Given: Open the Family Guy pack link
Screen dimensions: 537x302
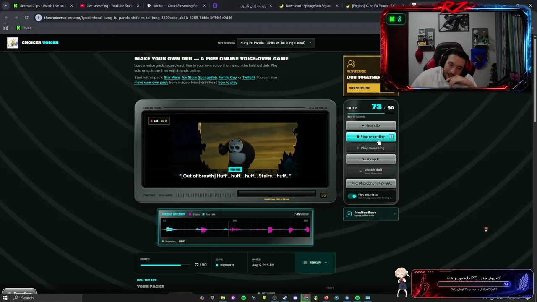Looking at the screenshot, I should [x=227, y=78].
